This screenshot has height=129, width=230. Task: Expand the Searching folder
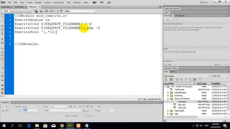pos(168,96)
